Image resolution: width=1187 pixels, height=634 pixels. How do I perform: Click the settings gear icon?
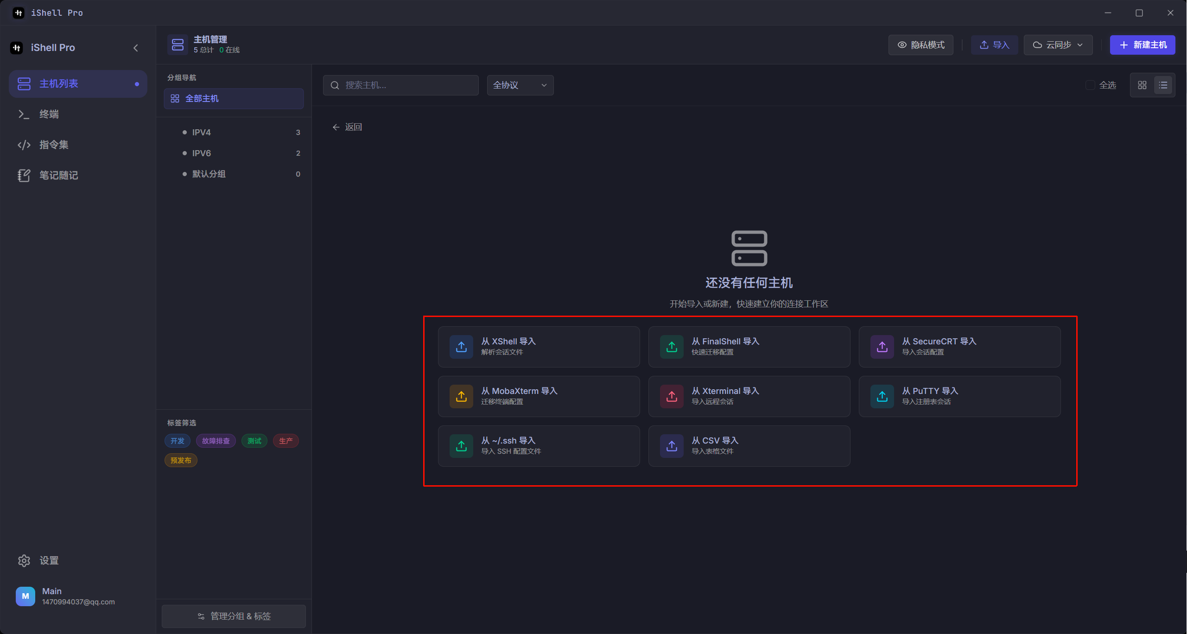point(24,560)
